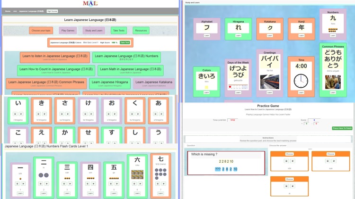This screenshot has height=199, width=355.
Task: Pause audio on the く hiragana card
Action: pyautogui.click(x=132, y=114)
